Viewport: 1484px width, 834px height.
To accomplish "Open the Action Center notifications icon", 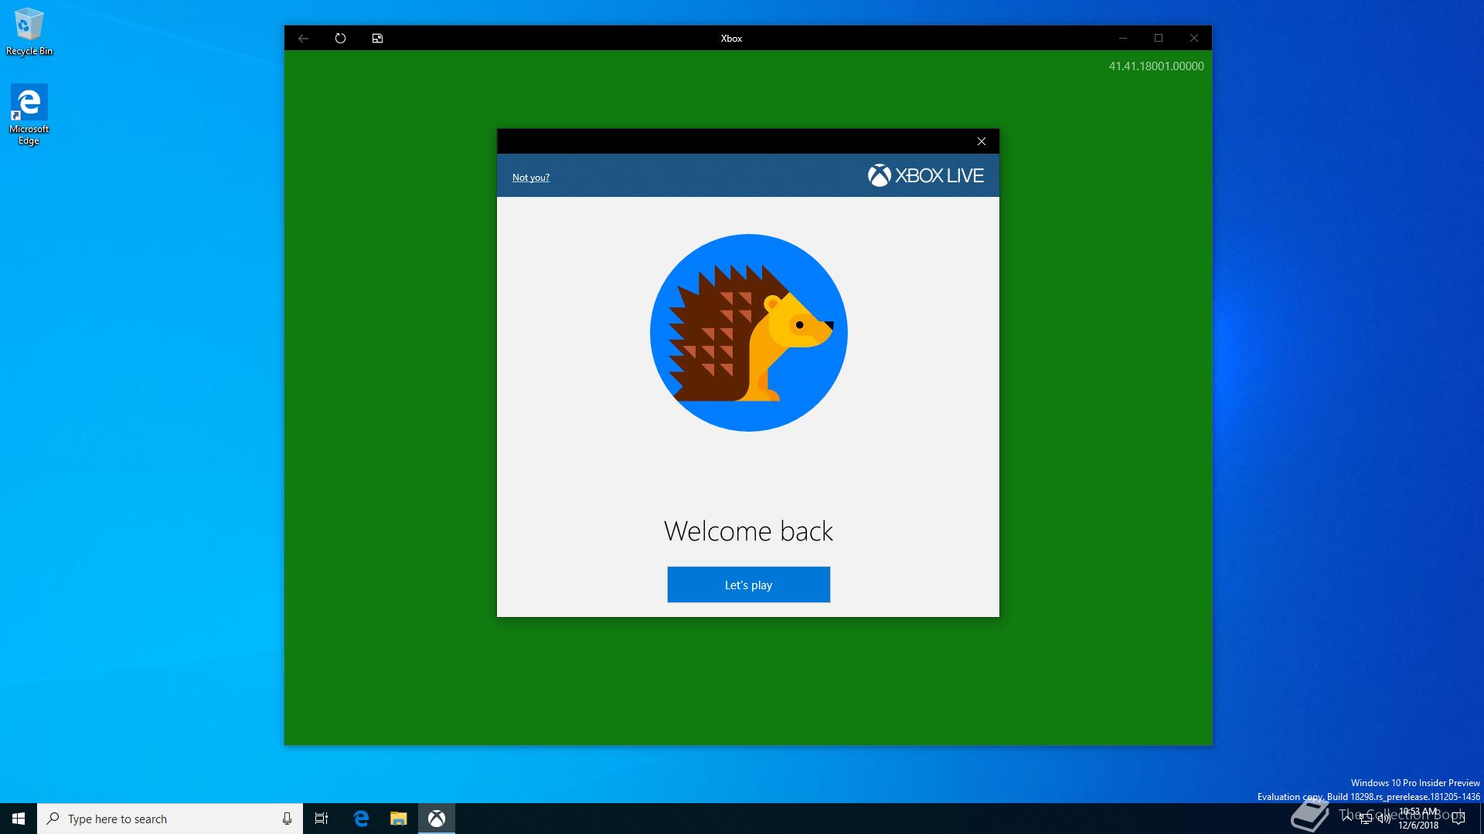I will (x=1458, y=819).
